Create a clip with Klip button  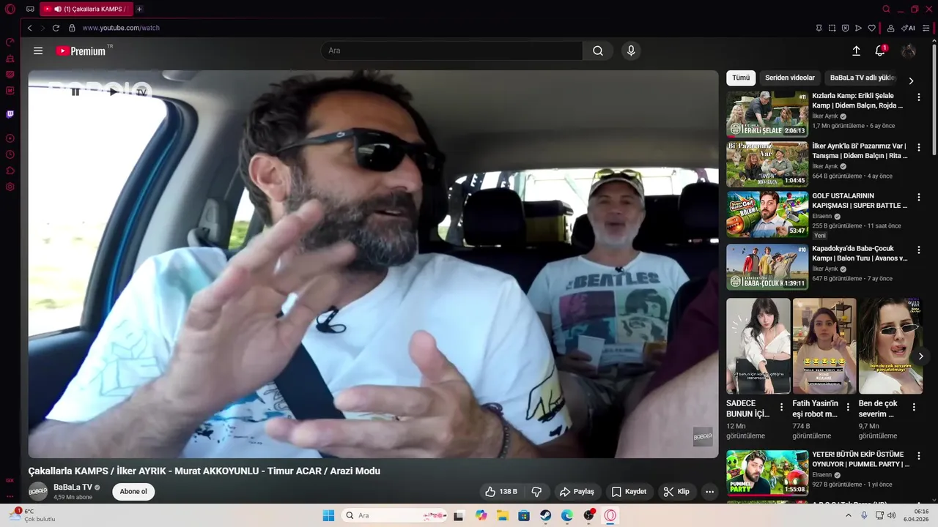click(x=676, y=491)
